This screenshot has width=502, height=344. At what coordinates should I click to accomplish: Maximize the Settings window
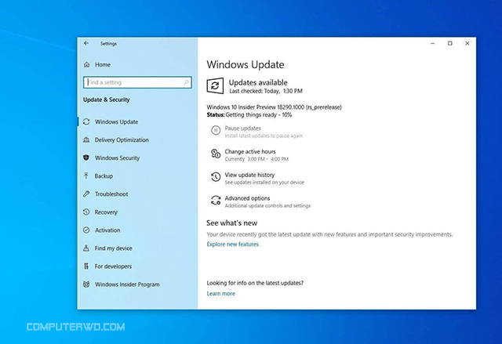449,43
